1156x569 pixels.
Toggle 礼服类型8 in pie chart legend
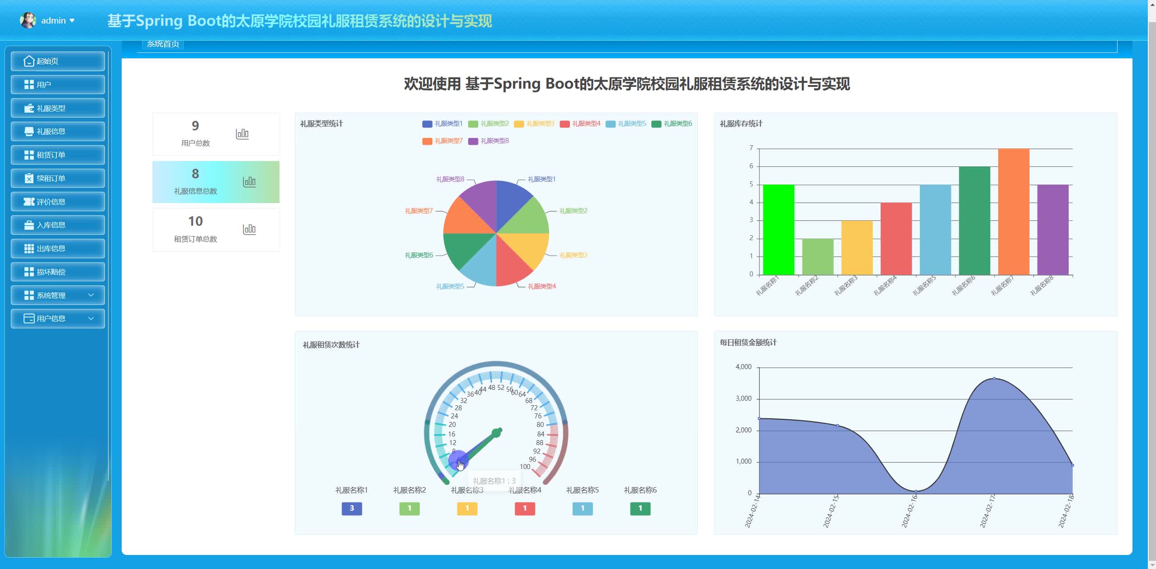click(488, 141)
